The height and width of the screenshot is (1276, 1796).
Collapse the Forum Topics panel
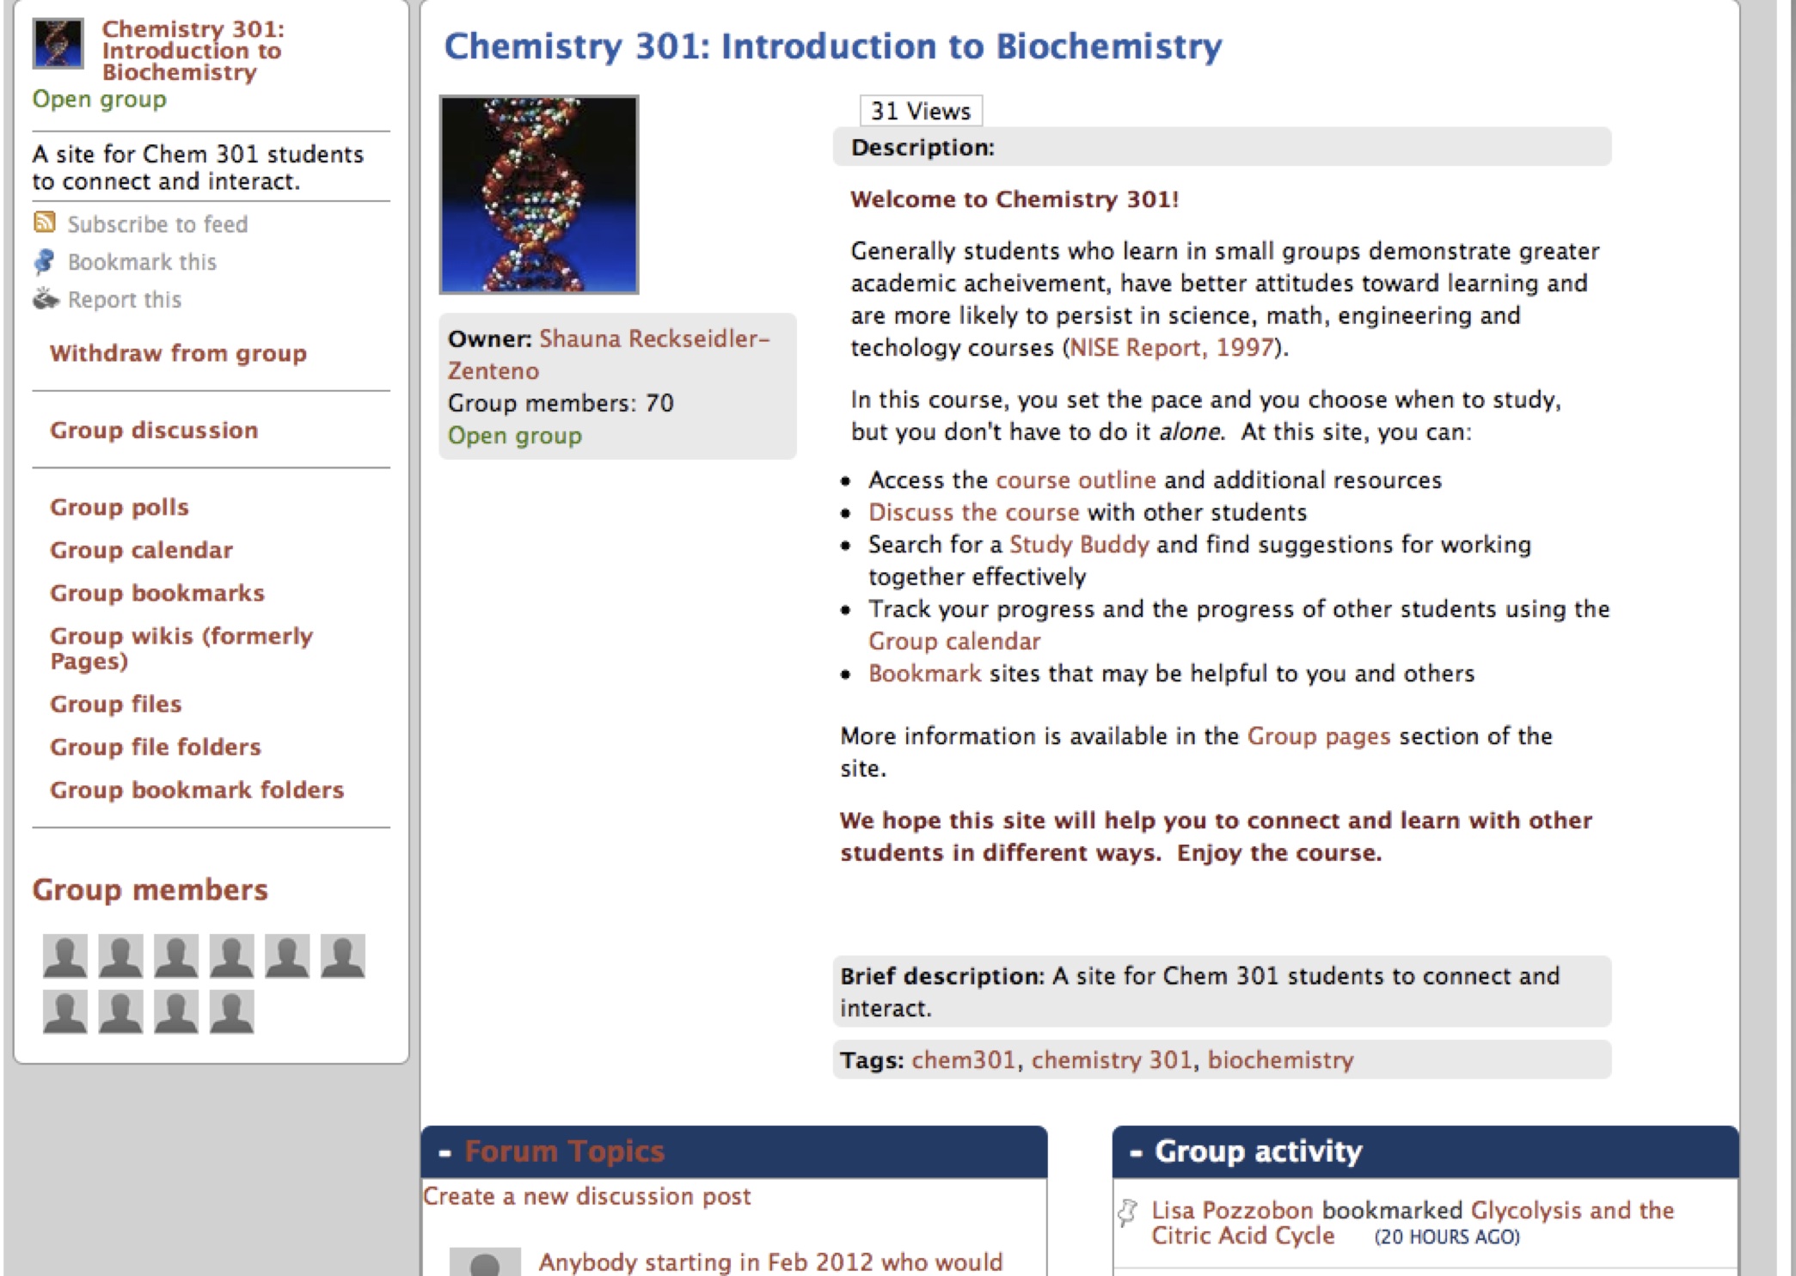[444, 1152]
